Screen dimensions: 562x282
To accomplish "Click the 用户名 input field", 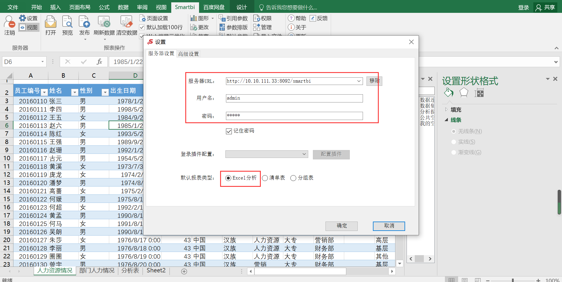I will point(294,98).
